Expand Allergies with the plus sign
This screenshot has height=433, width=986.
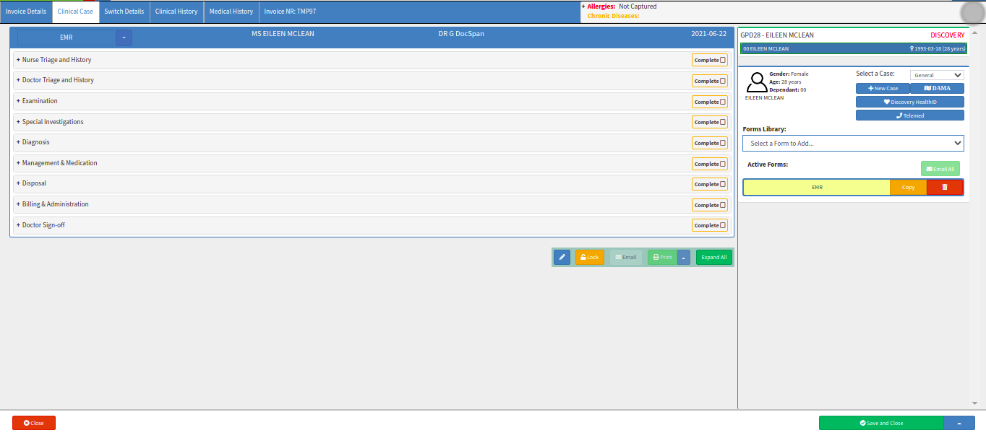click(583, 6)
